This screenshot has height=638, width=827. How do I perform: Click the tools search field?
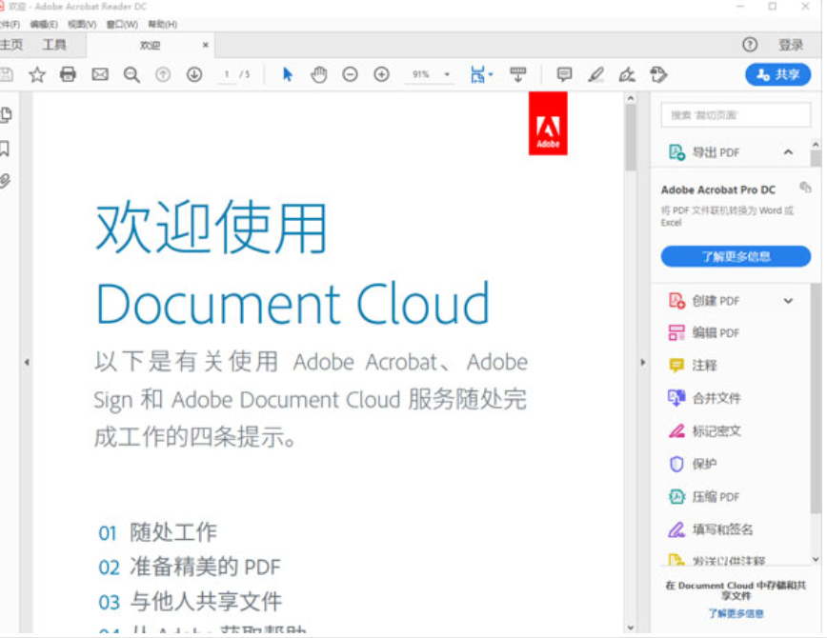click(736, 115)
